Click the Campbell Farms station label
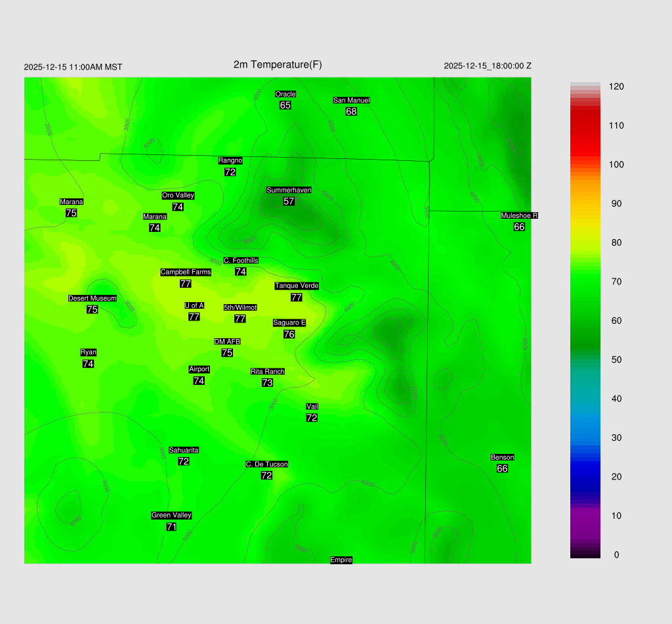The height and width of the screenshot is (624, 672). 186,272
